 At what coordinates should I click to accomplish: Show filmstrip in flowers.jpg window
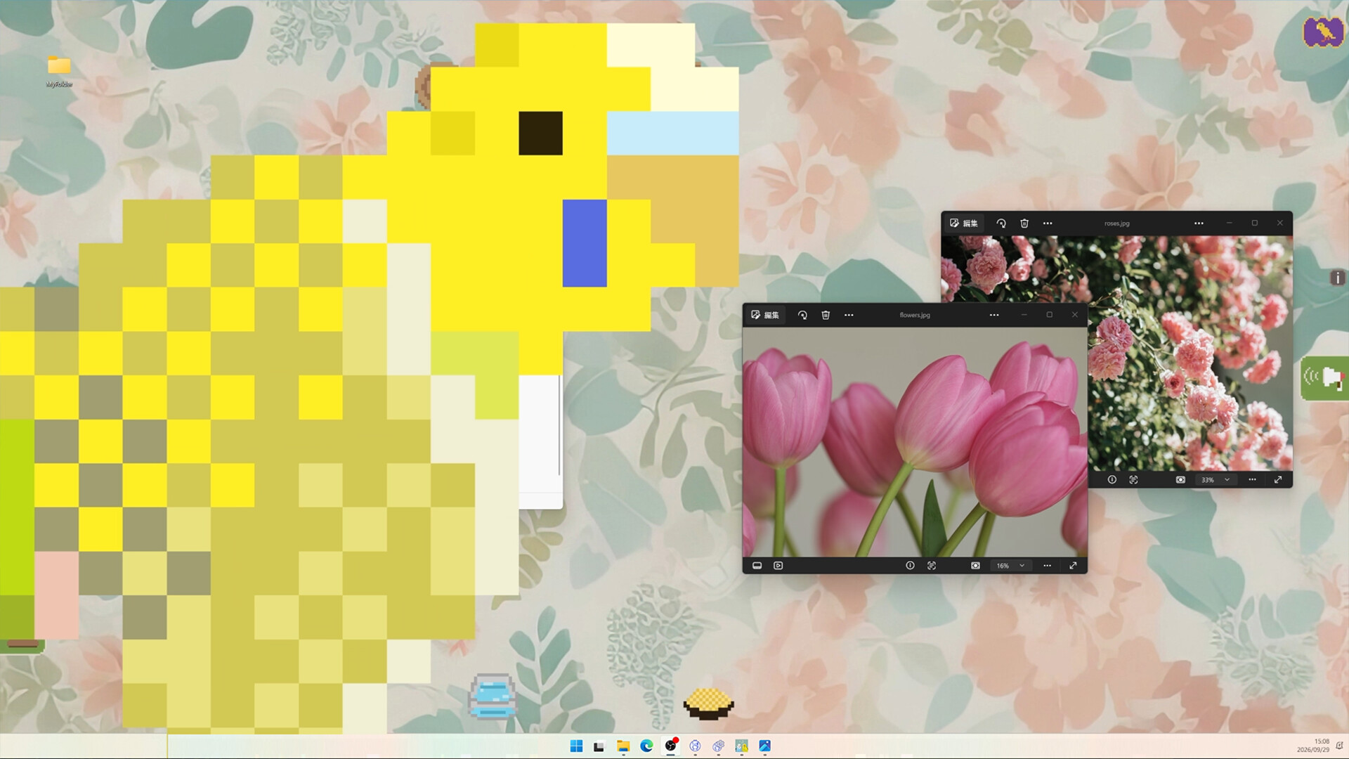tap(757, 566)
